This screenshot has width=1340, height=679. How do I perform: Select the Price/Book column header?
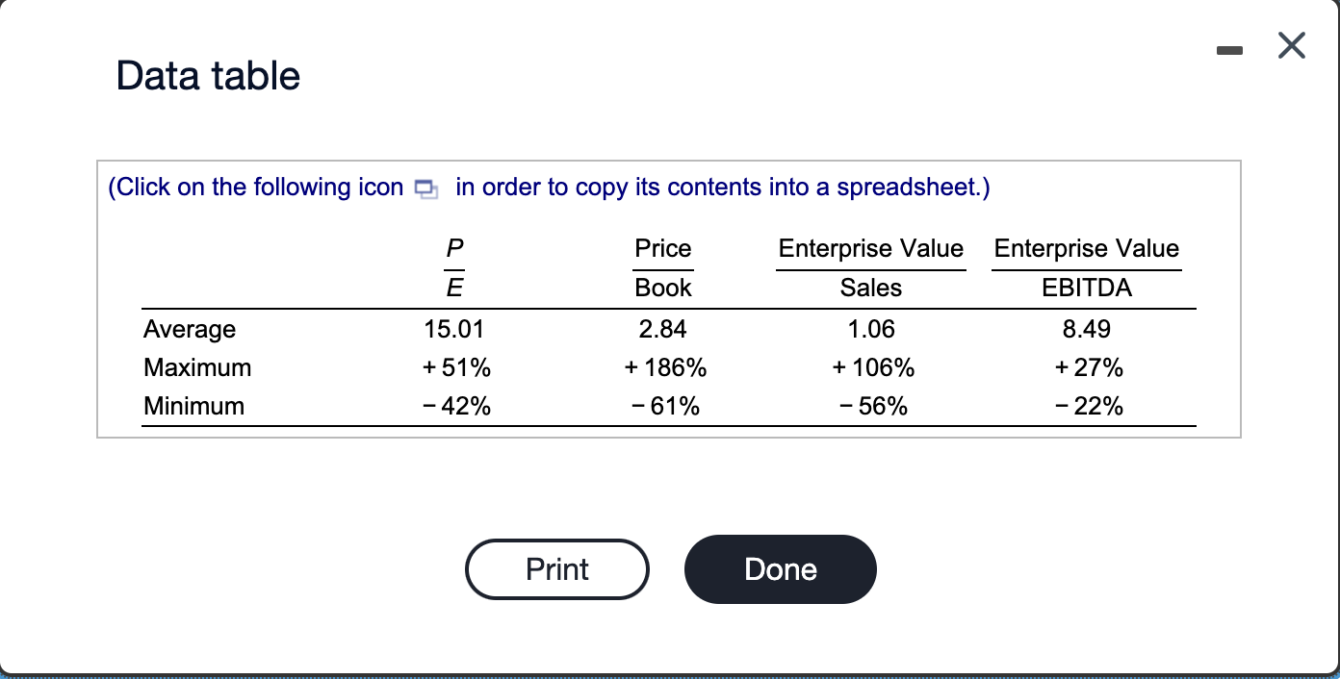pyautogui.click(x=663, y=267)
